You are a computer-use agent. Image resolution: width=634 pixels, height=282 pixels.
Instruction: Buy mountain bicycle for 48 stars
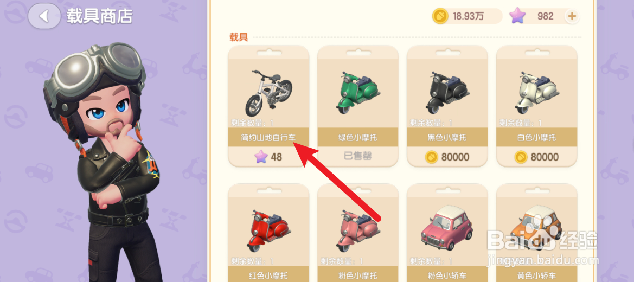268,157
